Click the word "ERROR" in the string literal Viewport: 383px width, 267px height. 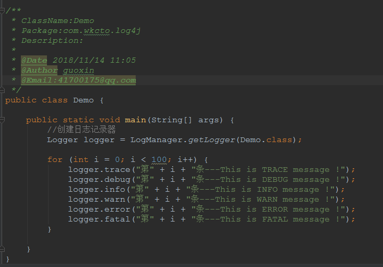[275, 210]
